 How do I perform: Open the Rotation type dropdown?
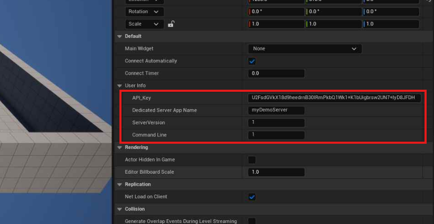point(144,12)
